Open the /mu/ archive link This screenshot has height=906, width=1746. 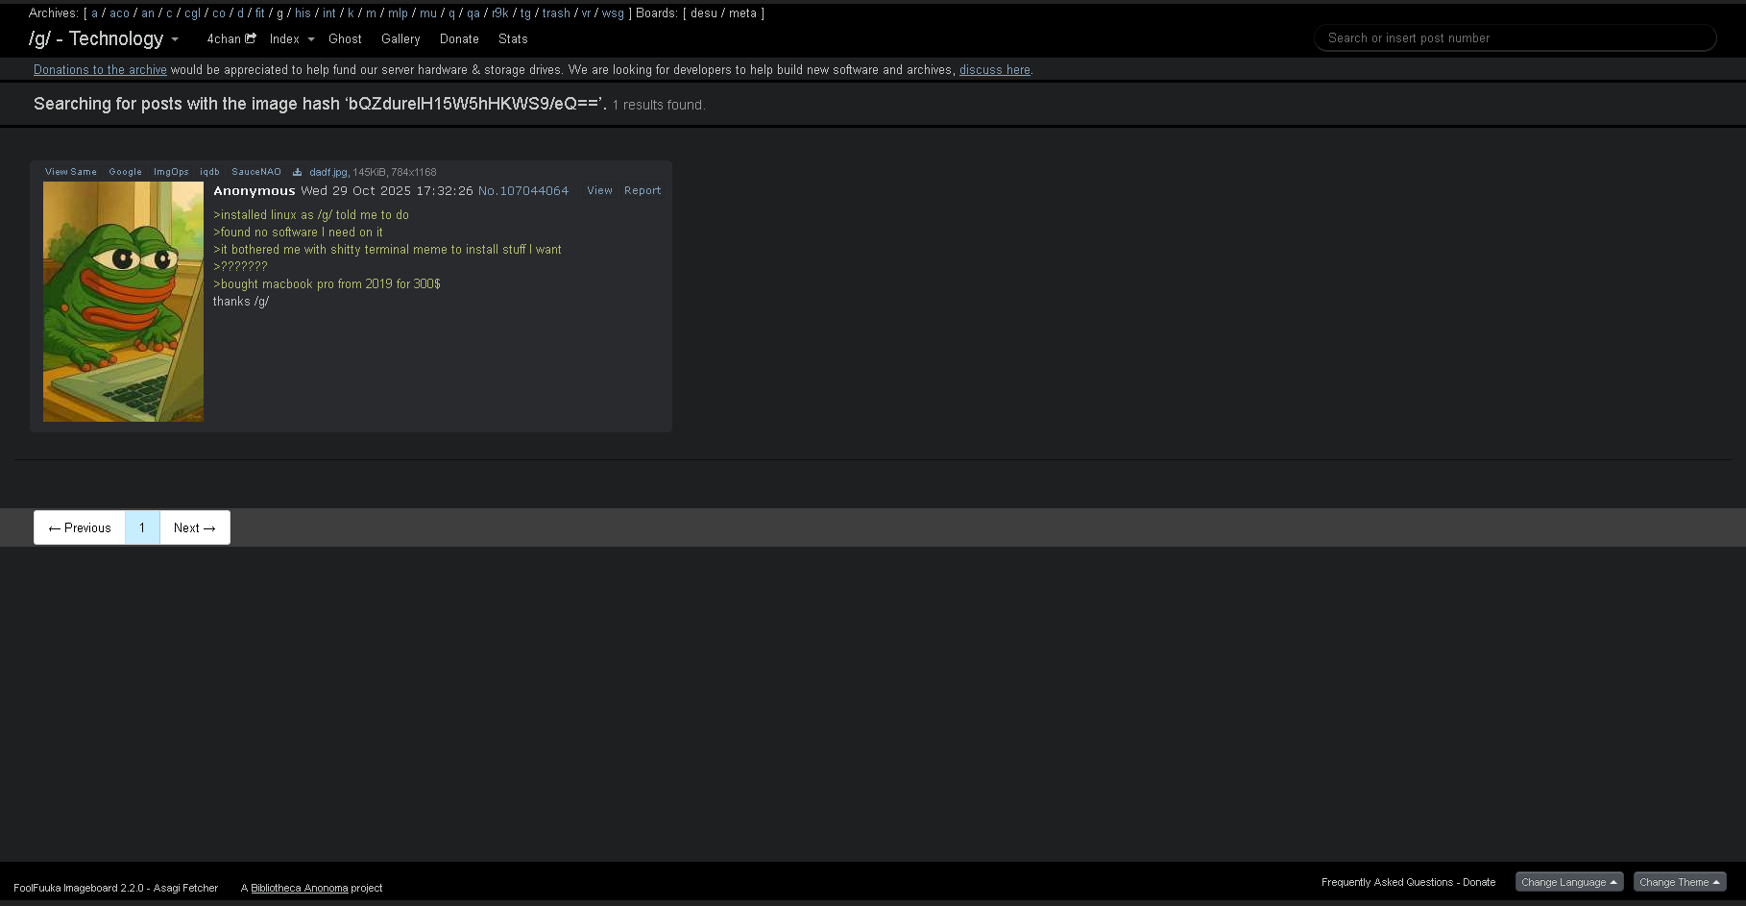coord(427,13)
